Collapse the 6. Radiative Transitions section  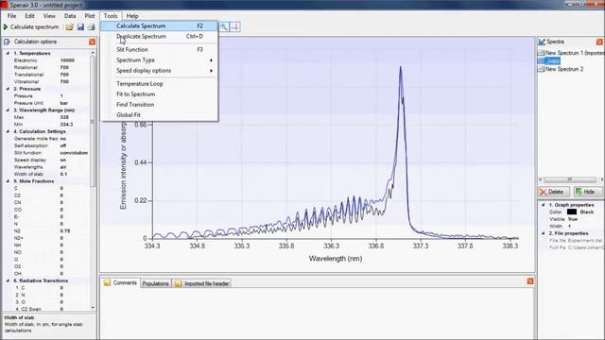[x=8, y=280]
